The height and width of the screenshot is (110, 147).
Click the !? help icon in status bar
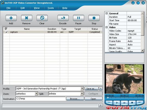101,105
